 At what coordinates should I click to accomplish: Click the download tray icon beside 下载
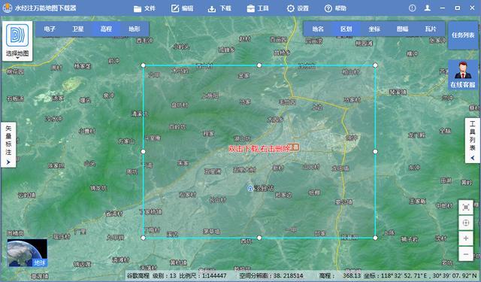[x=212, y=8]
